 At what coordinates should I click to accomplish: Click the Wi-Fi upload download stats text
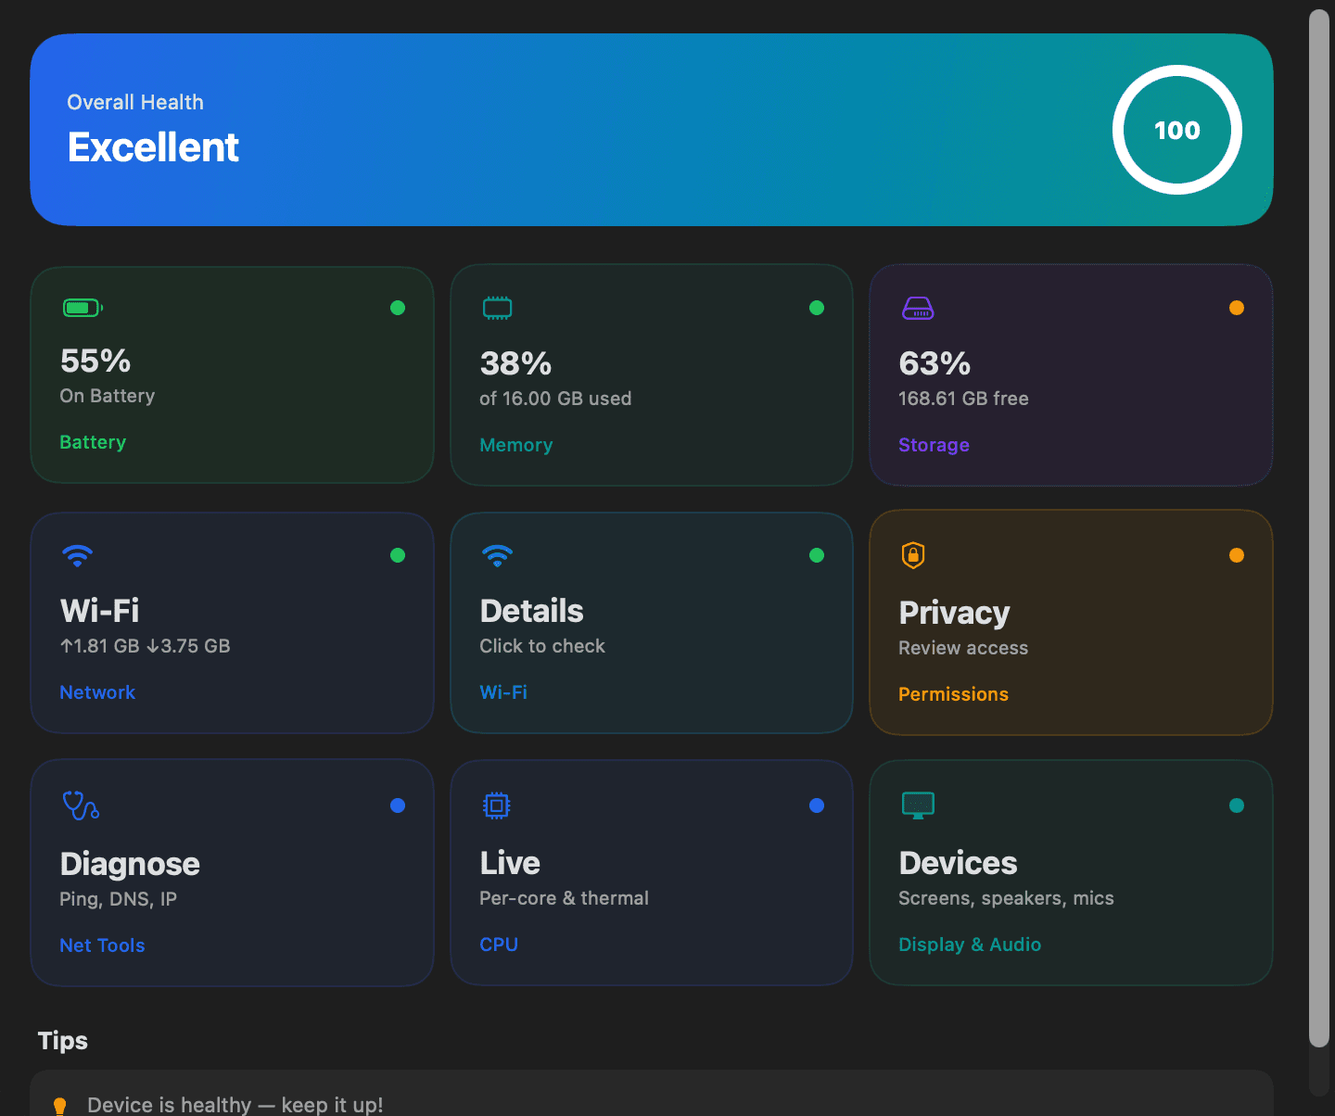tap(145, 646)
